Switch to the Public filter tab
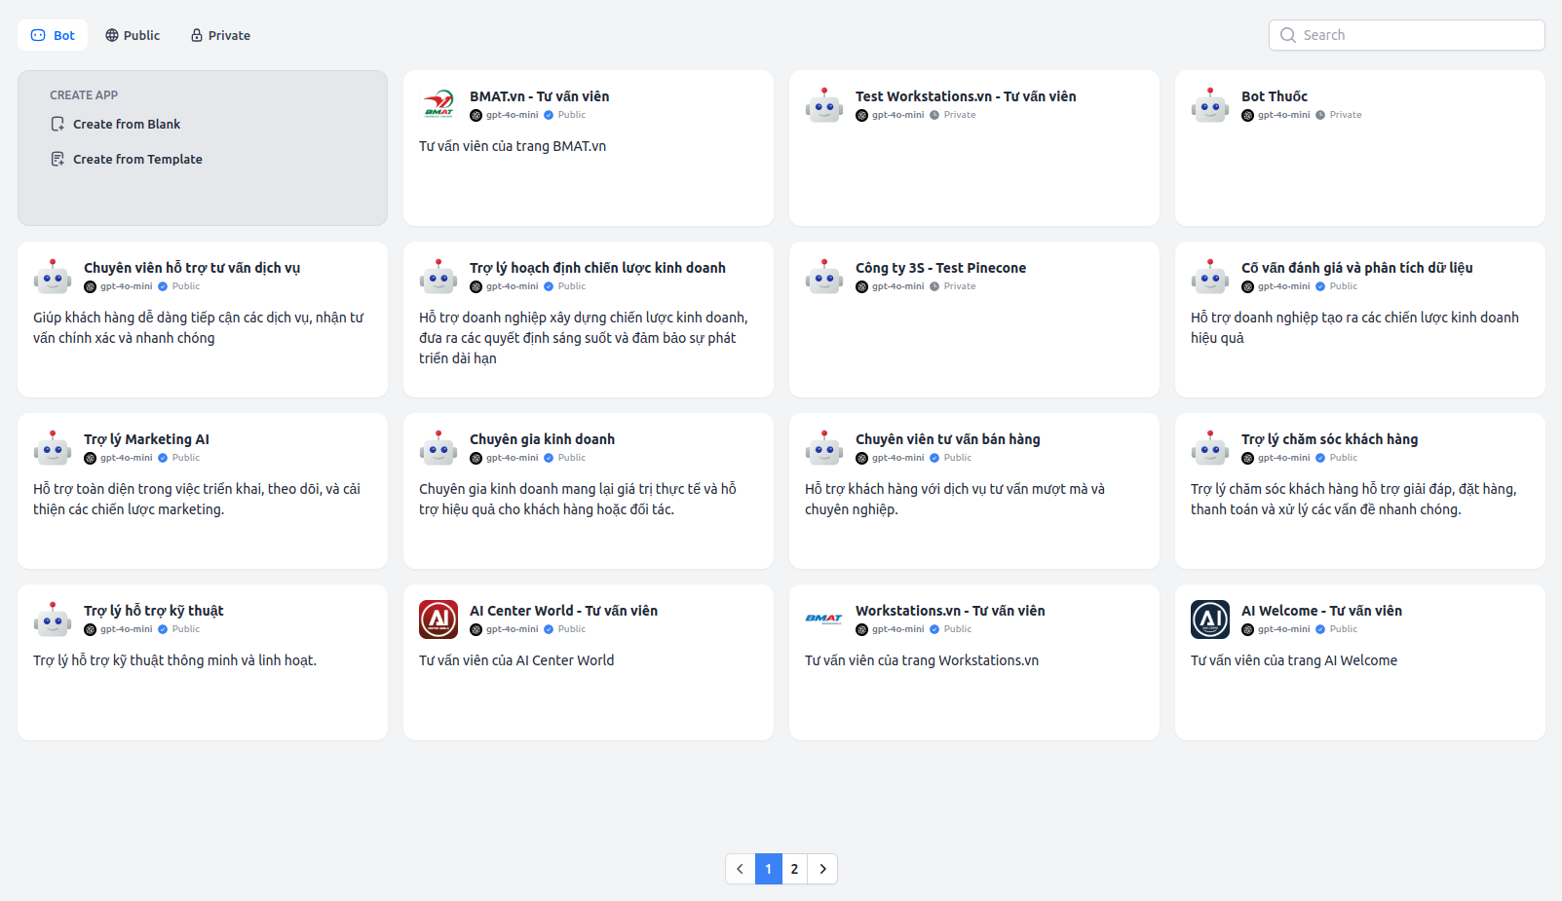Viewport: 1562px width, 901px height. coord(132,34)
